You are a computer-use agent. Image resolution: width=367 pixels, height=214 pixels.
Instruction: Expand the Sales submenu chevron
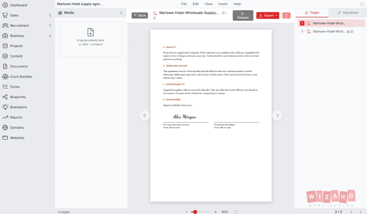(x=50, y=15)
